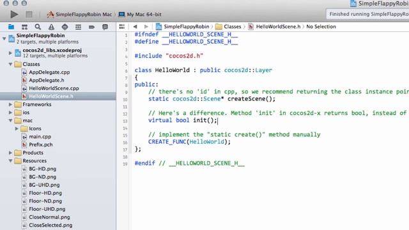Collapse the mac folder

(10, 121)
